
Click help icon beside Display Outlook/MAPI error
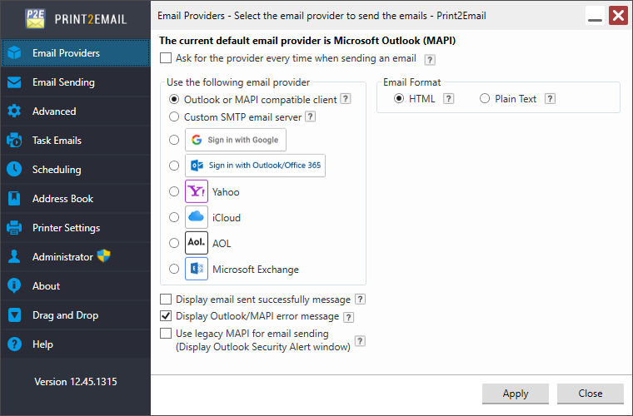point(349,317)
